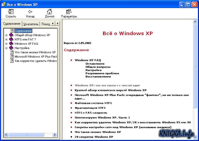Expand the Настройка tree node

(6, 48)
